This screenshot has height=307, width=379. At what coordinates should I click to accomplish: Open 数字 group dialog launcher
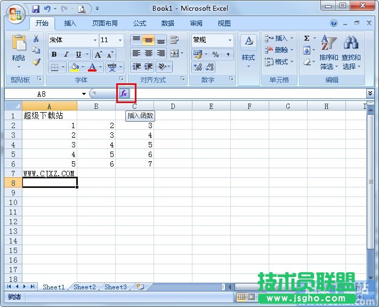click(x=231, y=78)
